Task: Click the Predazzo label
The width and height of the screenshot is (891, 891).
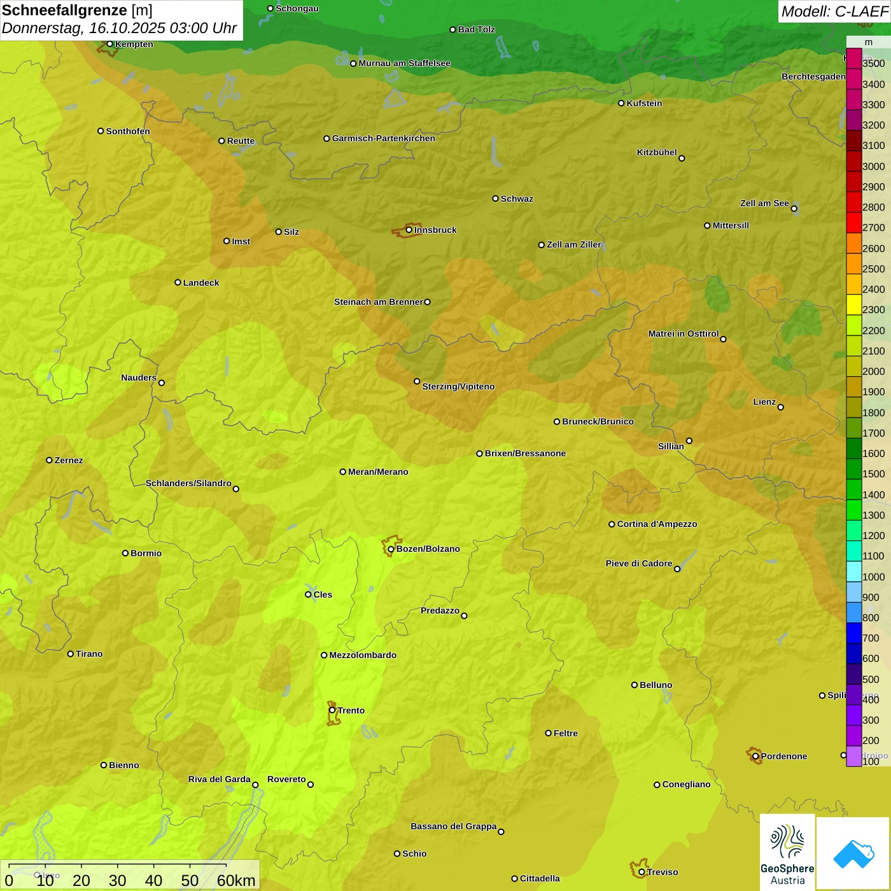Action: point(440,610)
